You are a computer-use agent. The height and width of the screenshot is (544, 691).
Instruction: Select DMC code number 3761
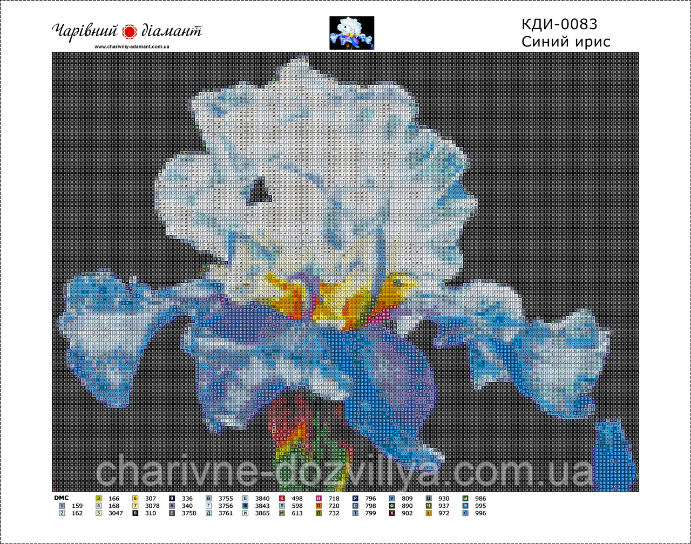(226, 514)
